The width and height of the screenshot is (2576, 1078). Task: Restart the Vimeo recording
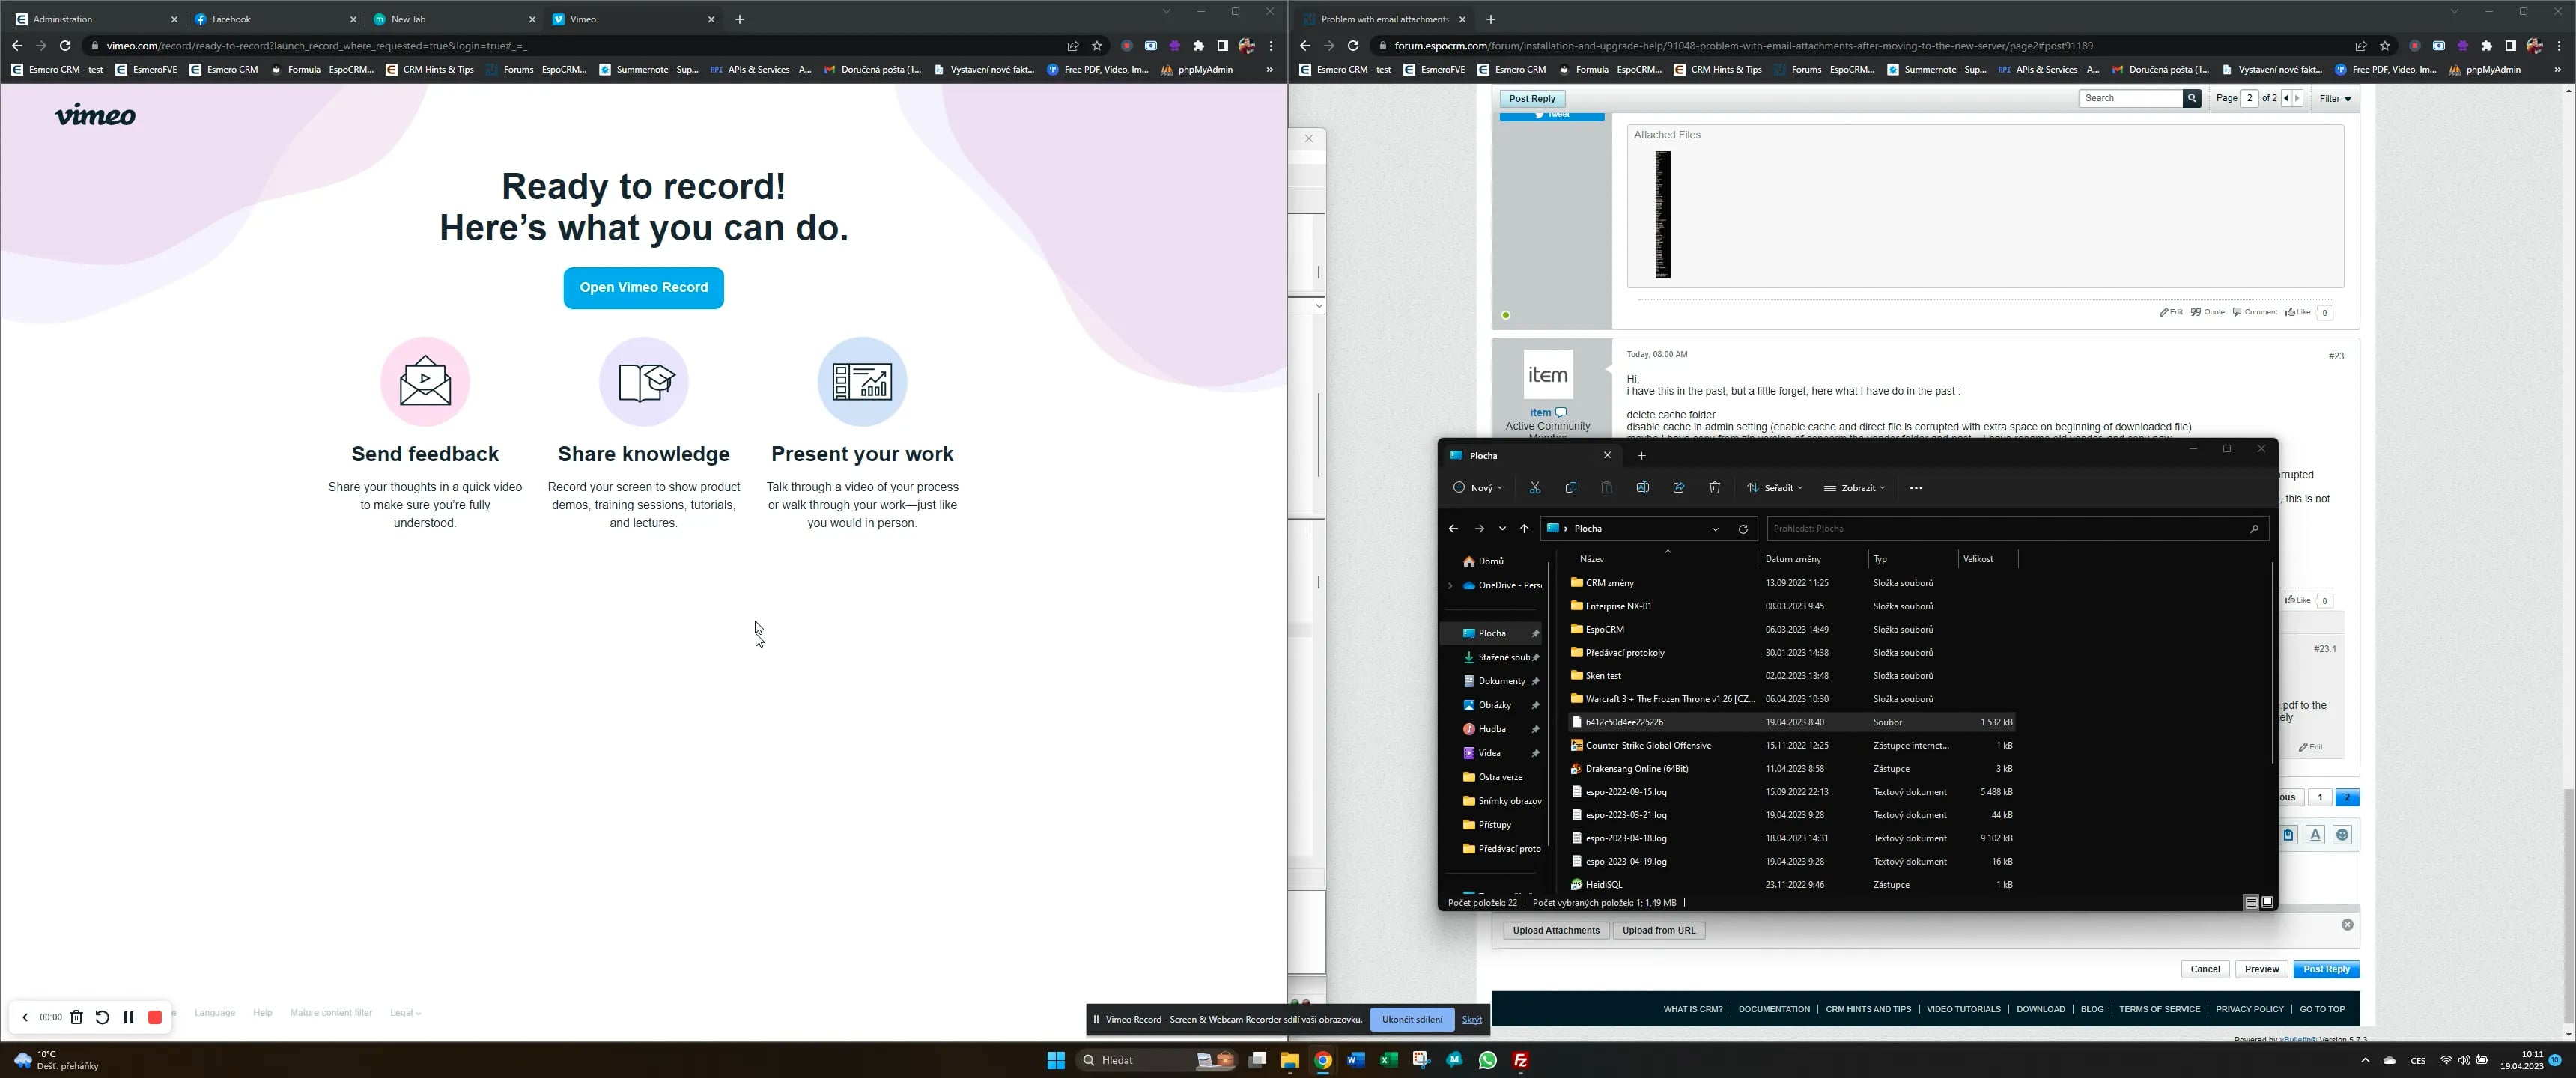(102, 1017)
